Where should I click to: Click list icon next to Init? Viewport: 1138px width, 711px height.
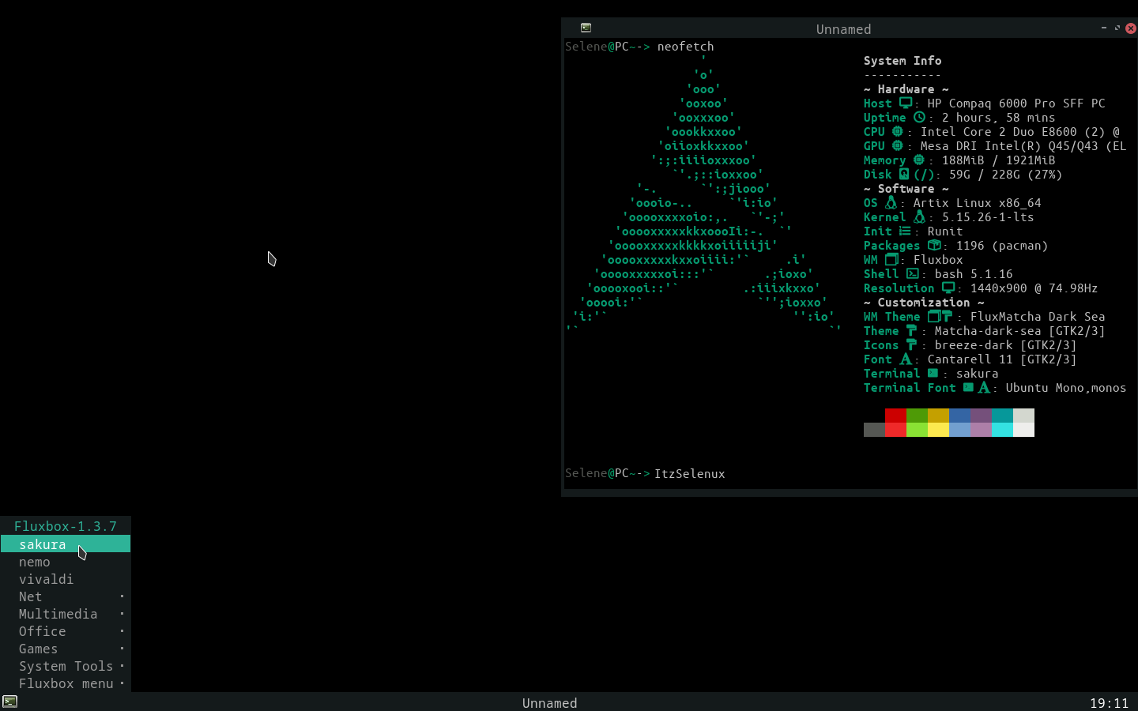[905, 231]
